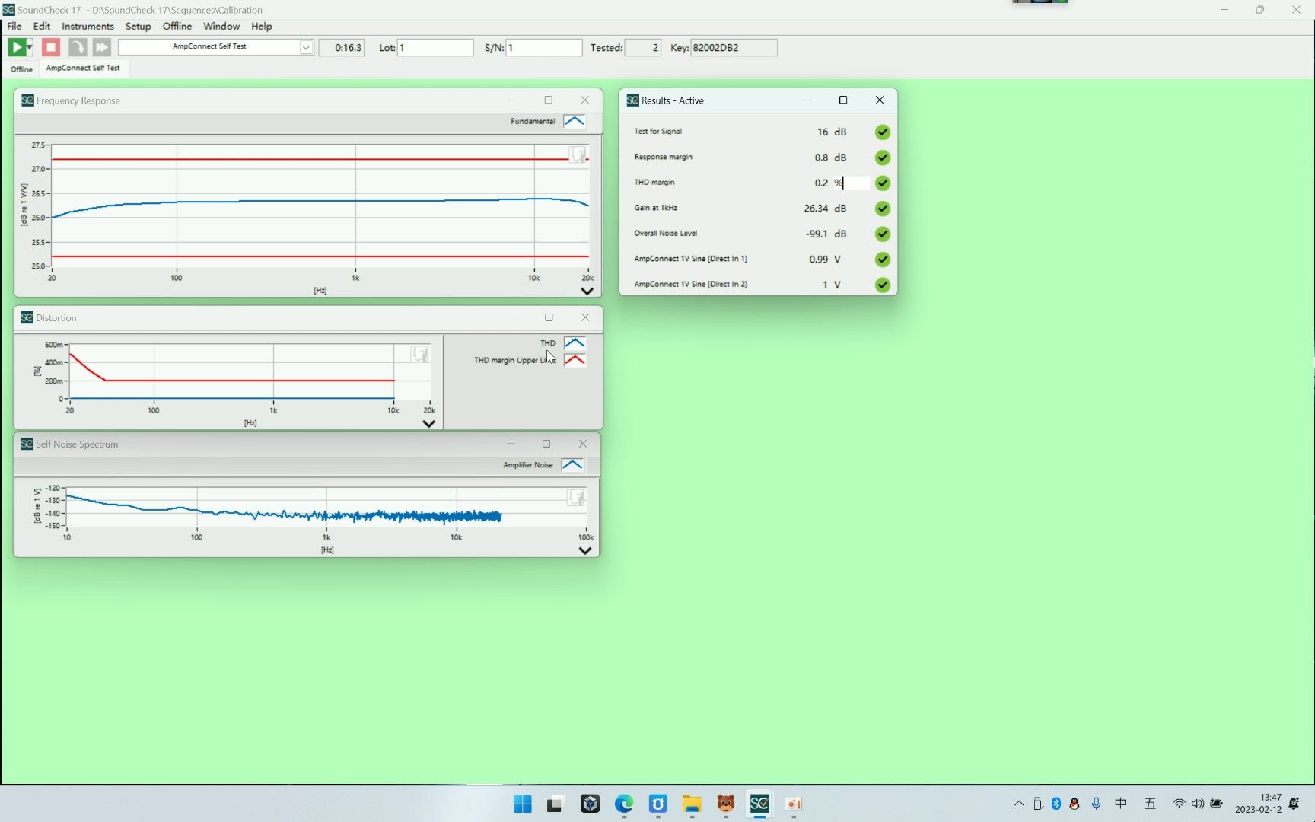This screenshot has height=822, width=1315.
Task: Open the Help menu
Action: coord(261,26)
